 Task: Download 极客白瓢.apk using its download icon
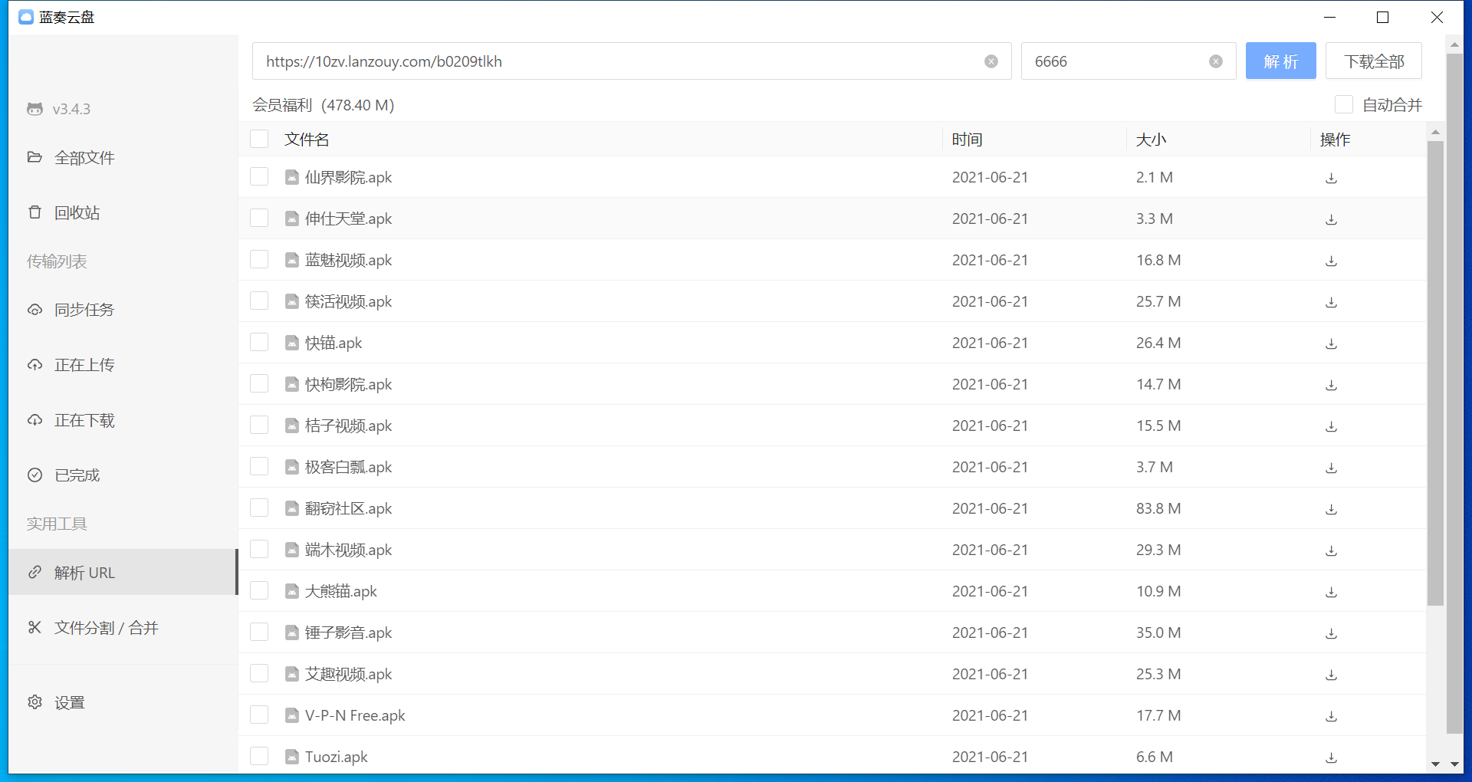point(1332,468)
